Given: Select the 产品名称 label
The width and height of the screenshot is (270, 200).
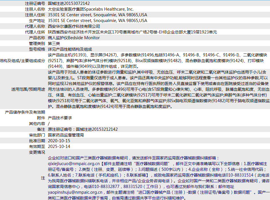Looking at the screenshot, I should 37,37.
